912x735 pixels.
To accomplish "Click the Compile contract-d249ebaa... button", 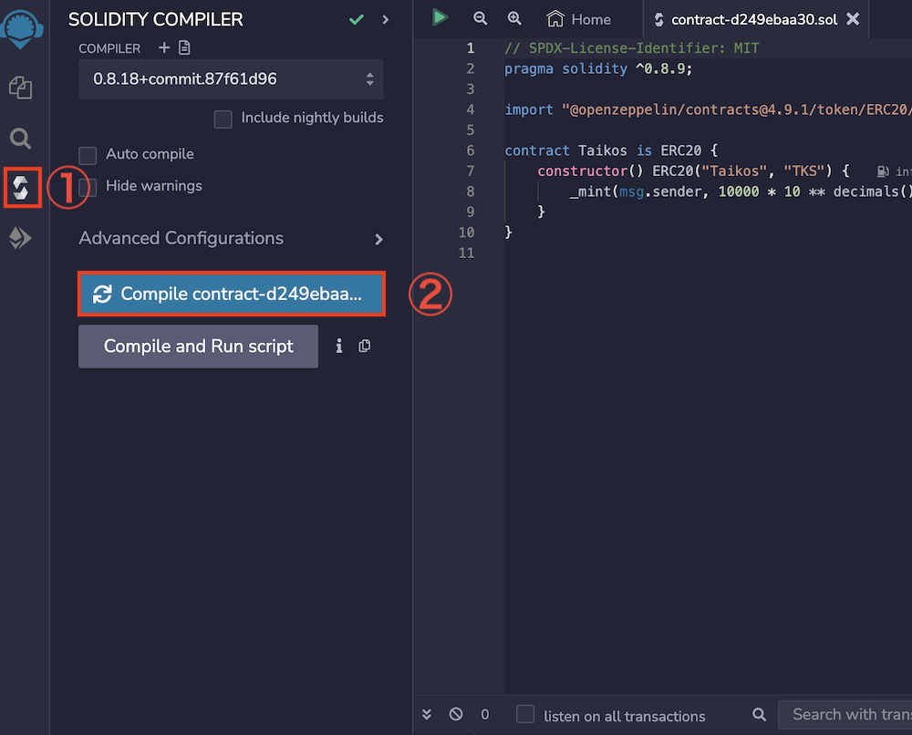I will coord(232,294).
